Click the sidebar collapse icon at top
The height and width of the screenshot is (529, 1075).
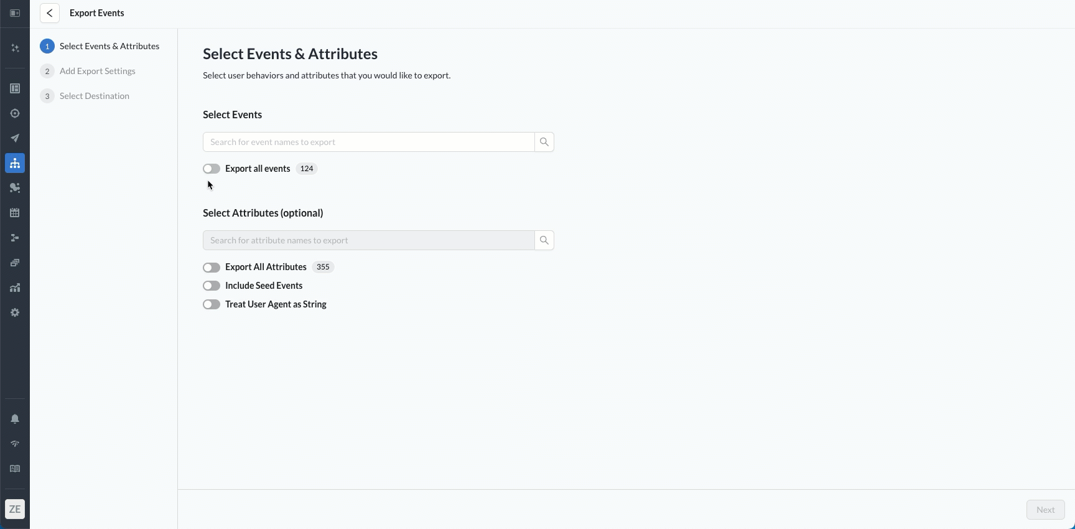click(15, 13)
